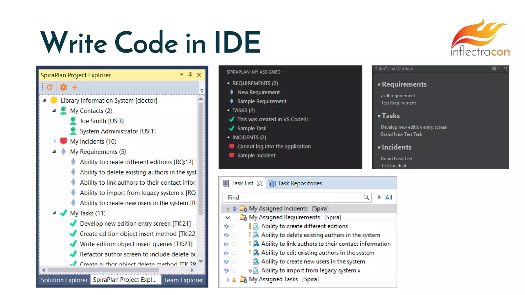Click the All working set link
The image size is (525, 295).
(389, 197)
